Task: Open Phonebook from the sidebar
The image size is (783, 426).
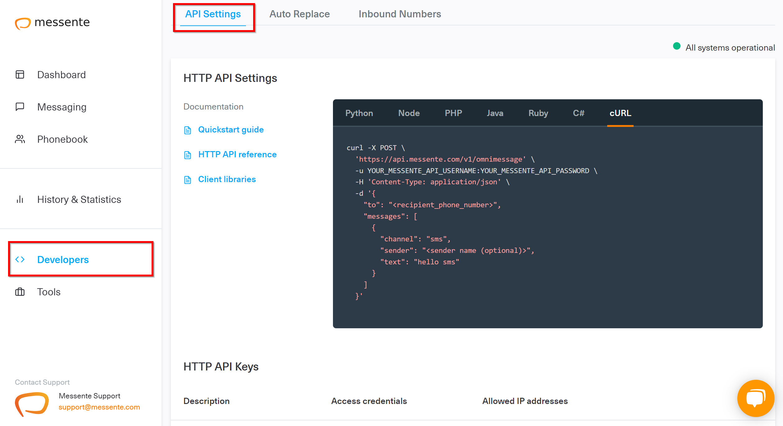Action: click(62, 139)
